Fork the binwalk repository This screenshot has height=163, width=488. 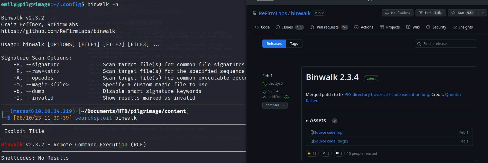click(428, 13)
